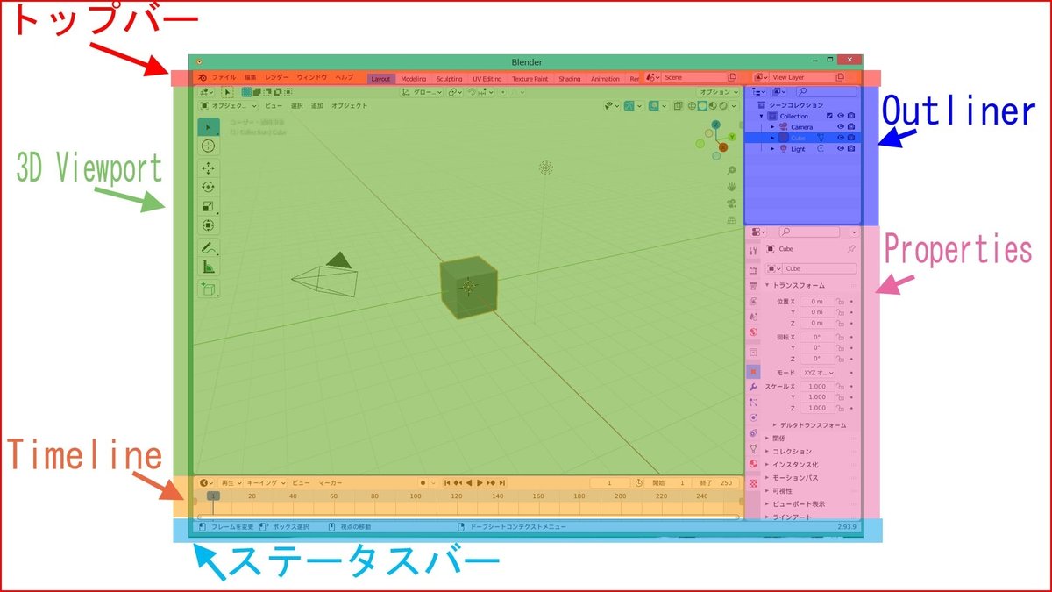Viewport: 1052px width, 592px height.
Task: Jump to timeline start frame
Action: (447, 482)
